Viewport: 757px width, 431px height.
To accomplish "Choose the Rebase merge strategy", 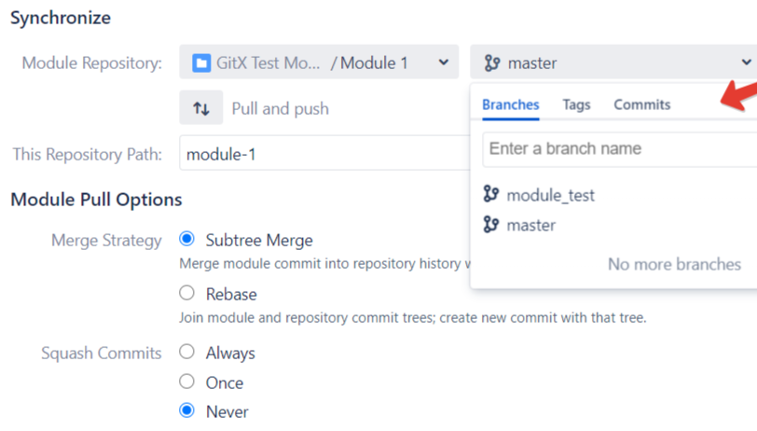I will tap(186, 294).
